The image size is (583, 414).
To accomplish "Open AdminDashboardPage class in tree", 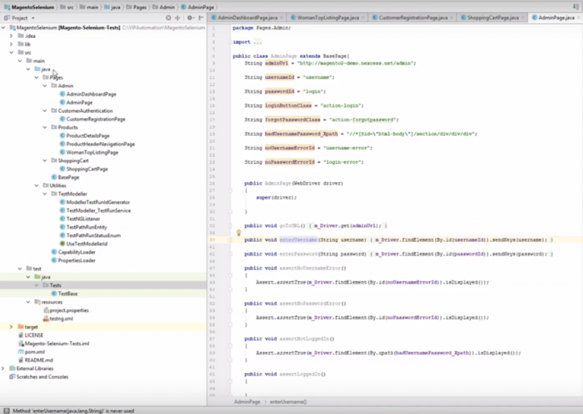I will click(88, 94).
